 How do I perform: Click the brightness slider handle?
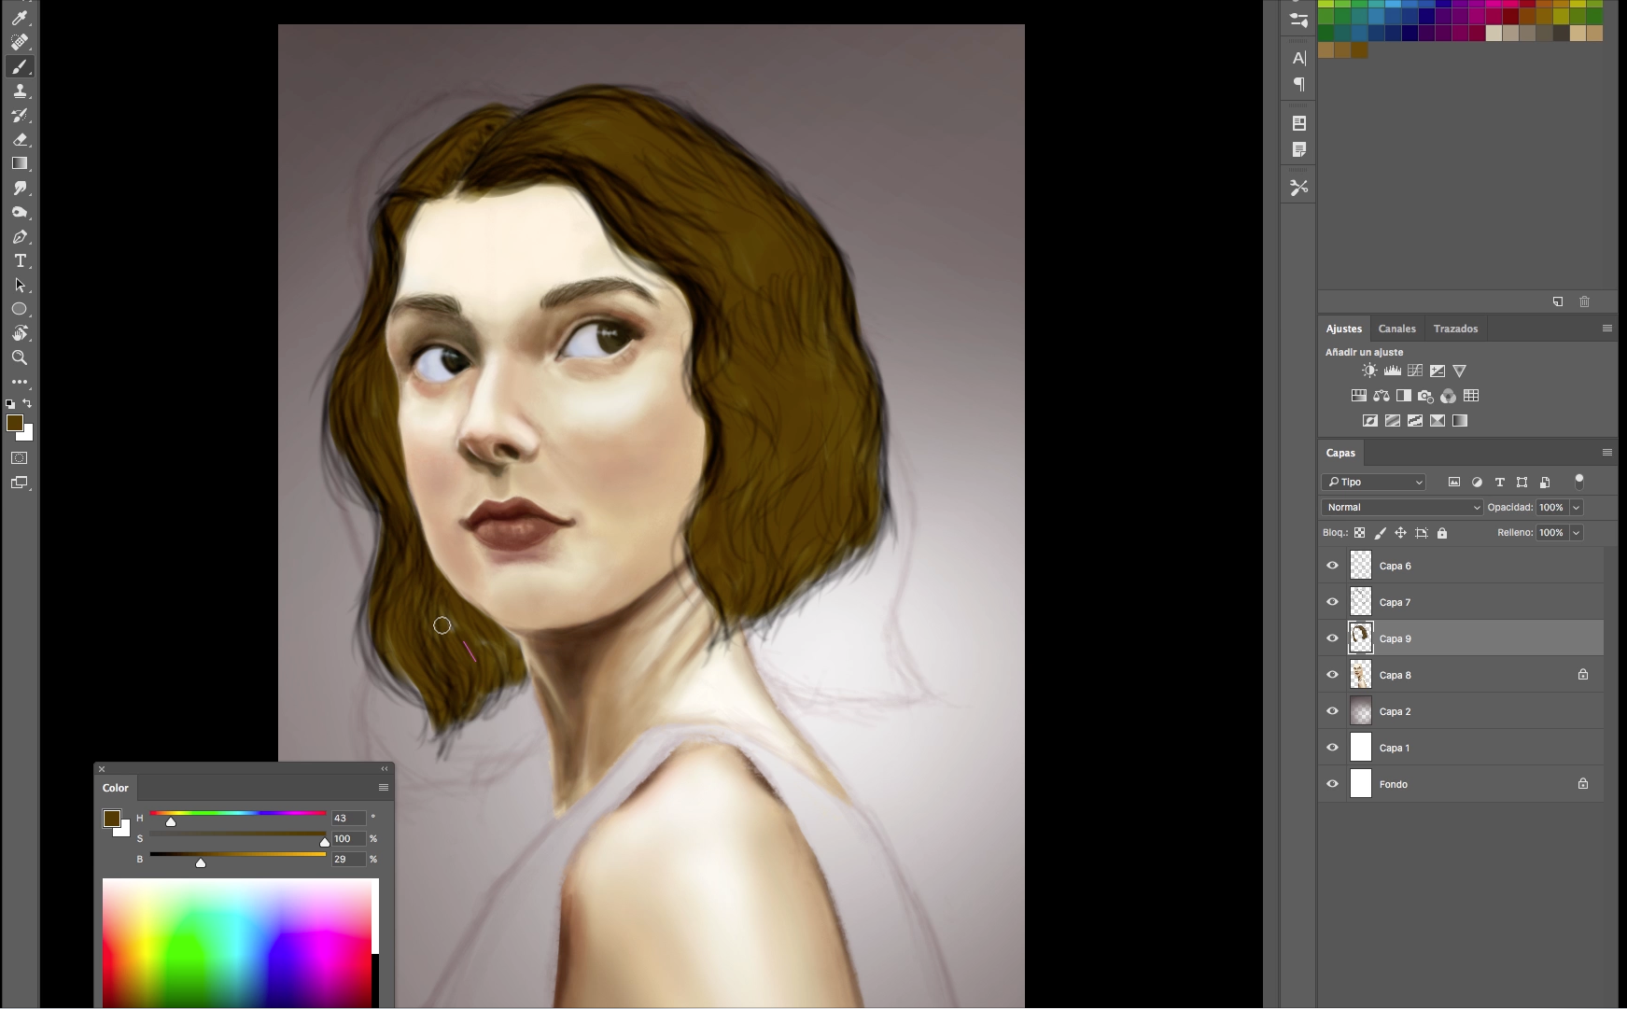(x=201, y=863)
